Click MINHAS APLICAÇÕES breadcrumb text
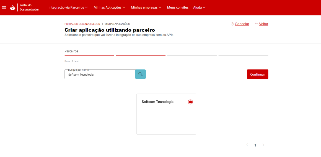Screen dimensions: 321x157 click(x=117, y=24)
